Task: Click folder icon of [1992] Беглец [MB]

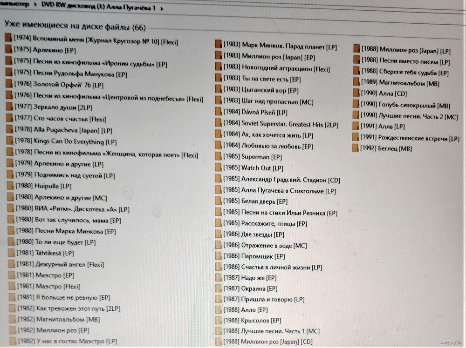Action: (x=355, y=147)
